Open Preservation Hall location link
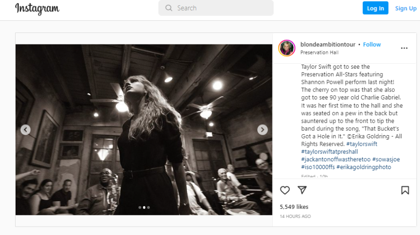Viewport: 420px width, 235px height. 319,53
